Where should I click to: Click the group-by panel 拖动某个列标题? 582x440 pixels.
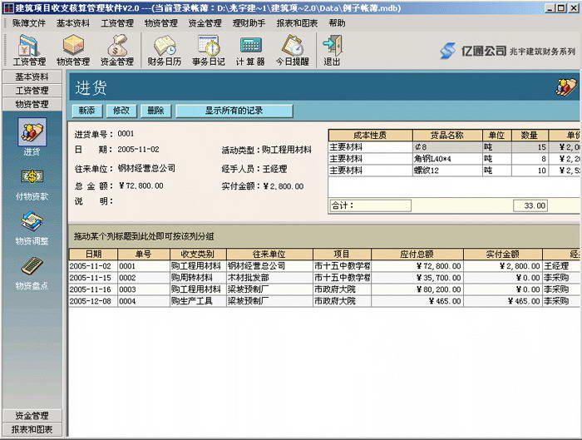point(323,236)
